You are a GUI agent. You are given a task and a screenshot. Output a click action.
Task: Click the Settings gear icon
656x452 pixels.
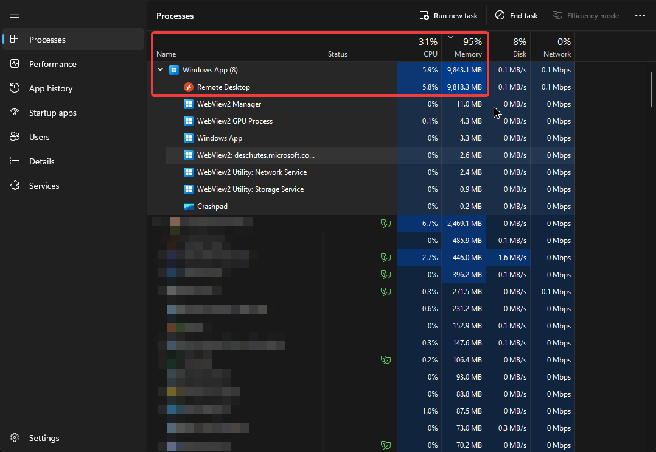coord(15,437)
